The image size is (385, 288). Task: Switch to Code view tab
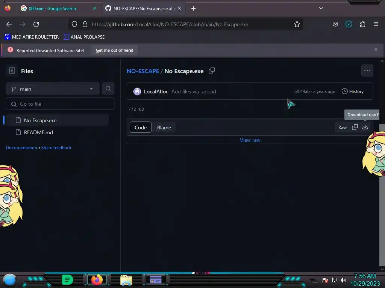[141, 127]
